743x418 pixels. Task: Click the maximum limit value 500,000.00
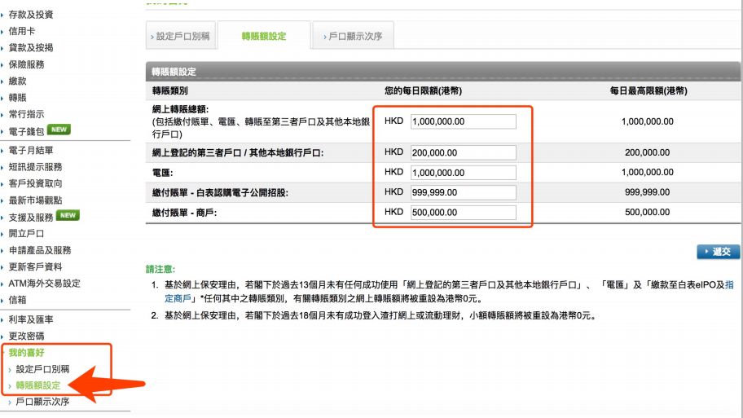point(648,213)
